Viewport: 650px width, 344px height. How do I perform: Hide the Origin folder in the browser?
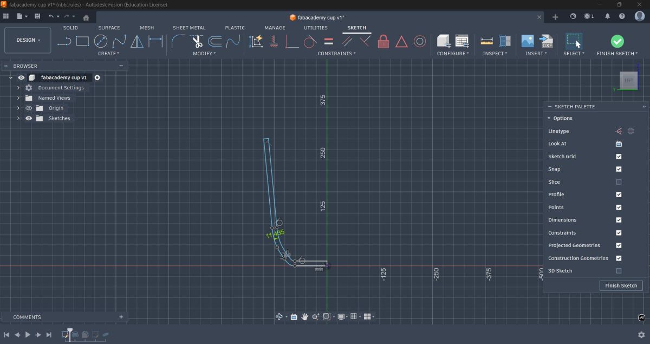click(x=29, y=108)
